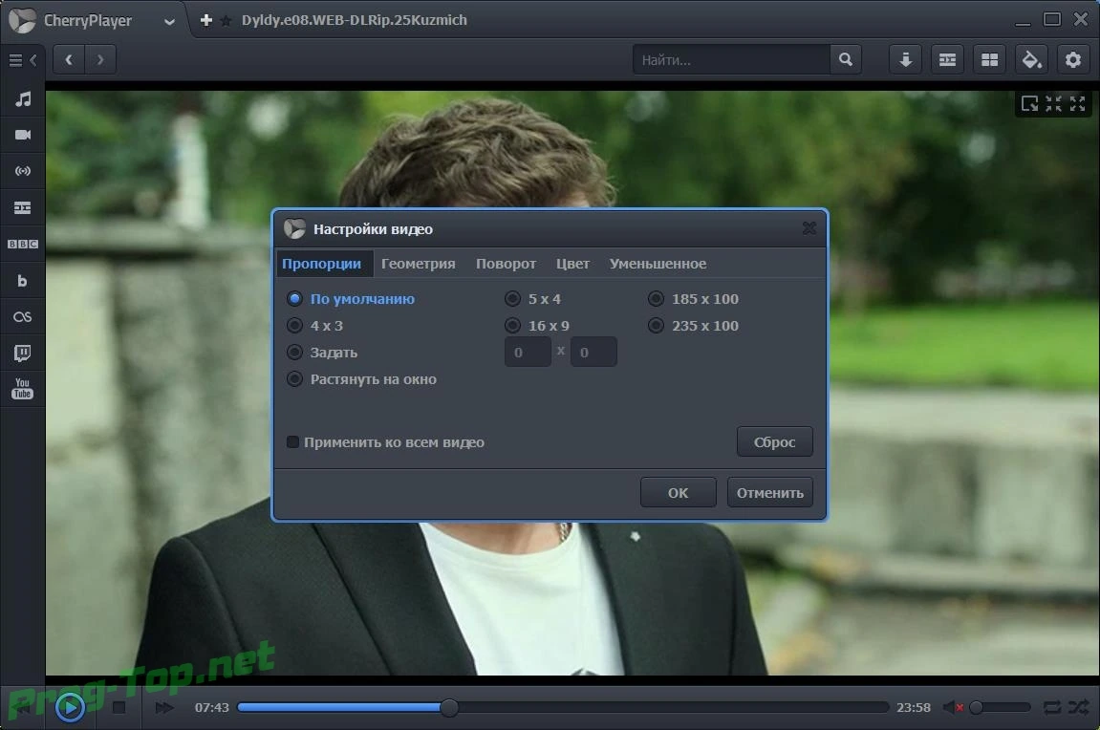Confirm video settings with OK button
The height and width of the screenshot is (730, 1100).
(x=678, y=492)
